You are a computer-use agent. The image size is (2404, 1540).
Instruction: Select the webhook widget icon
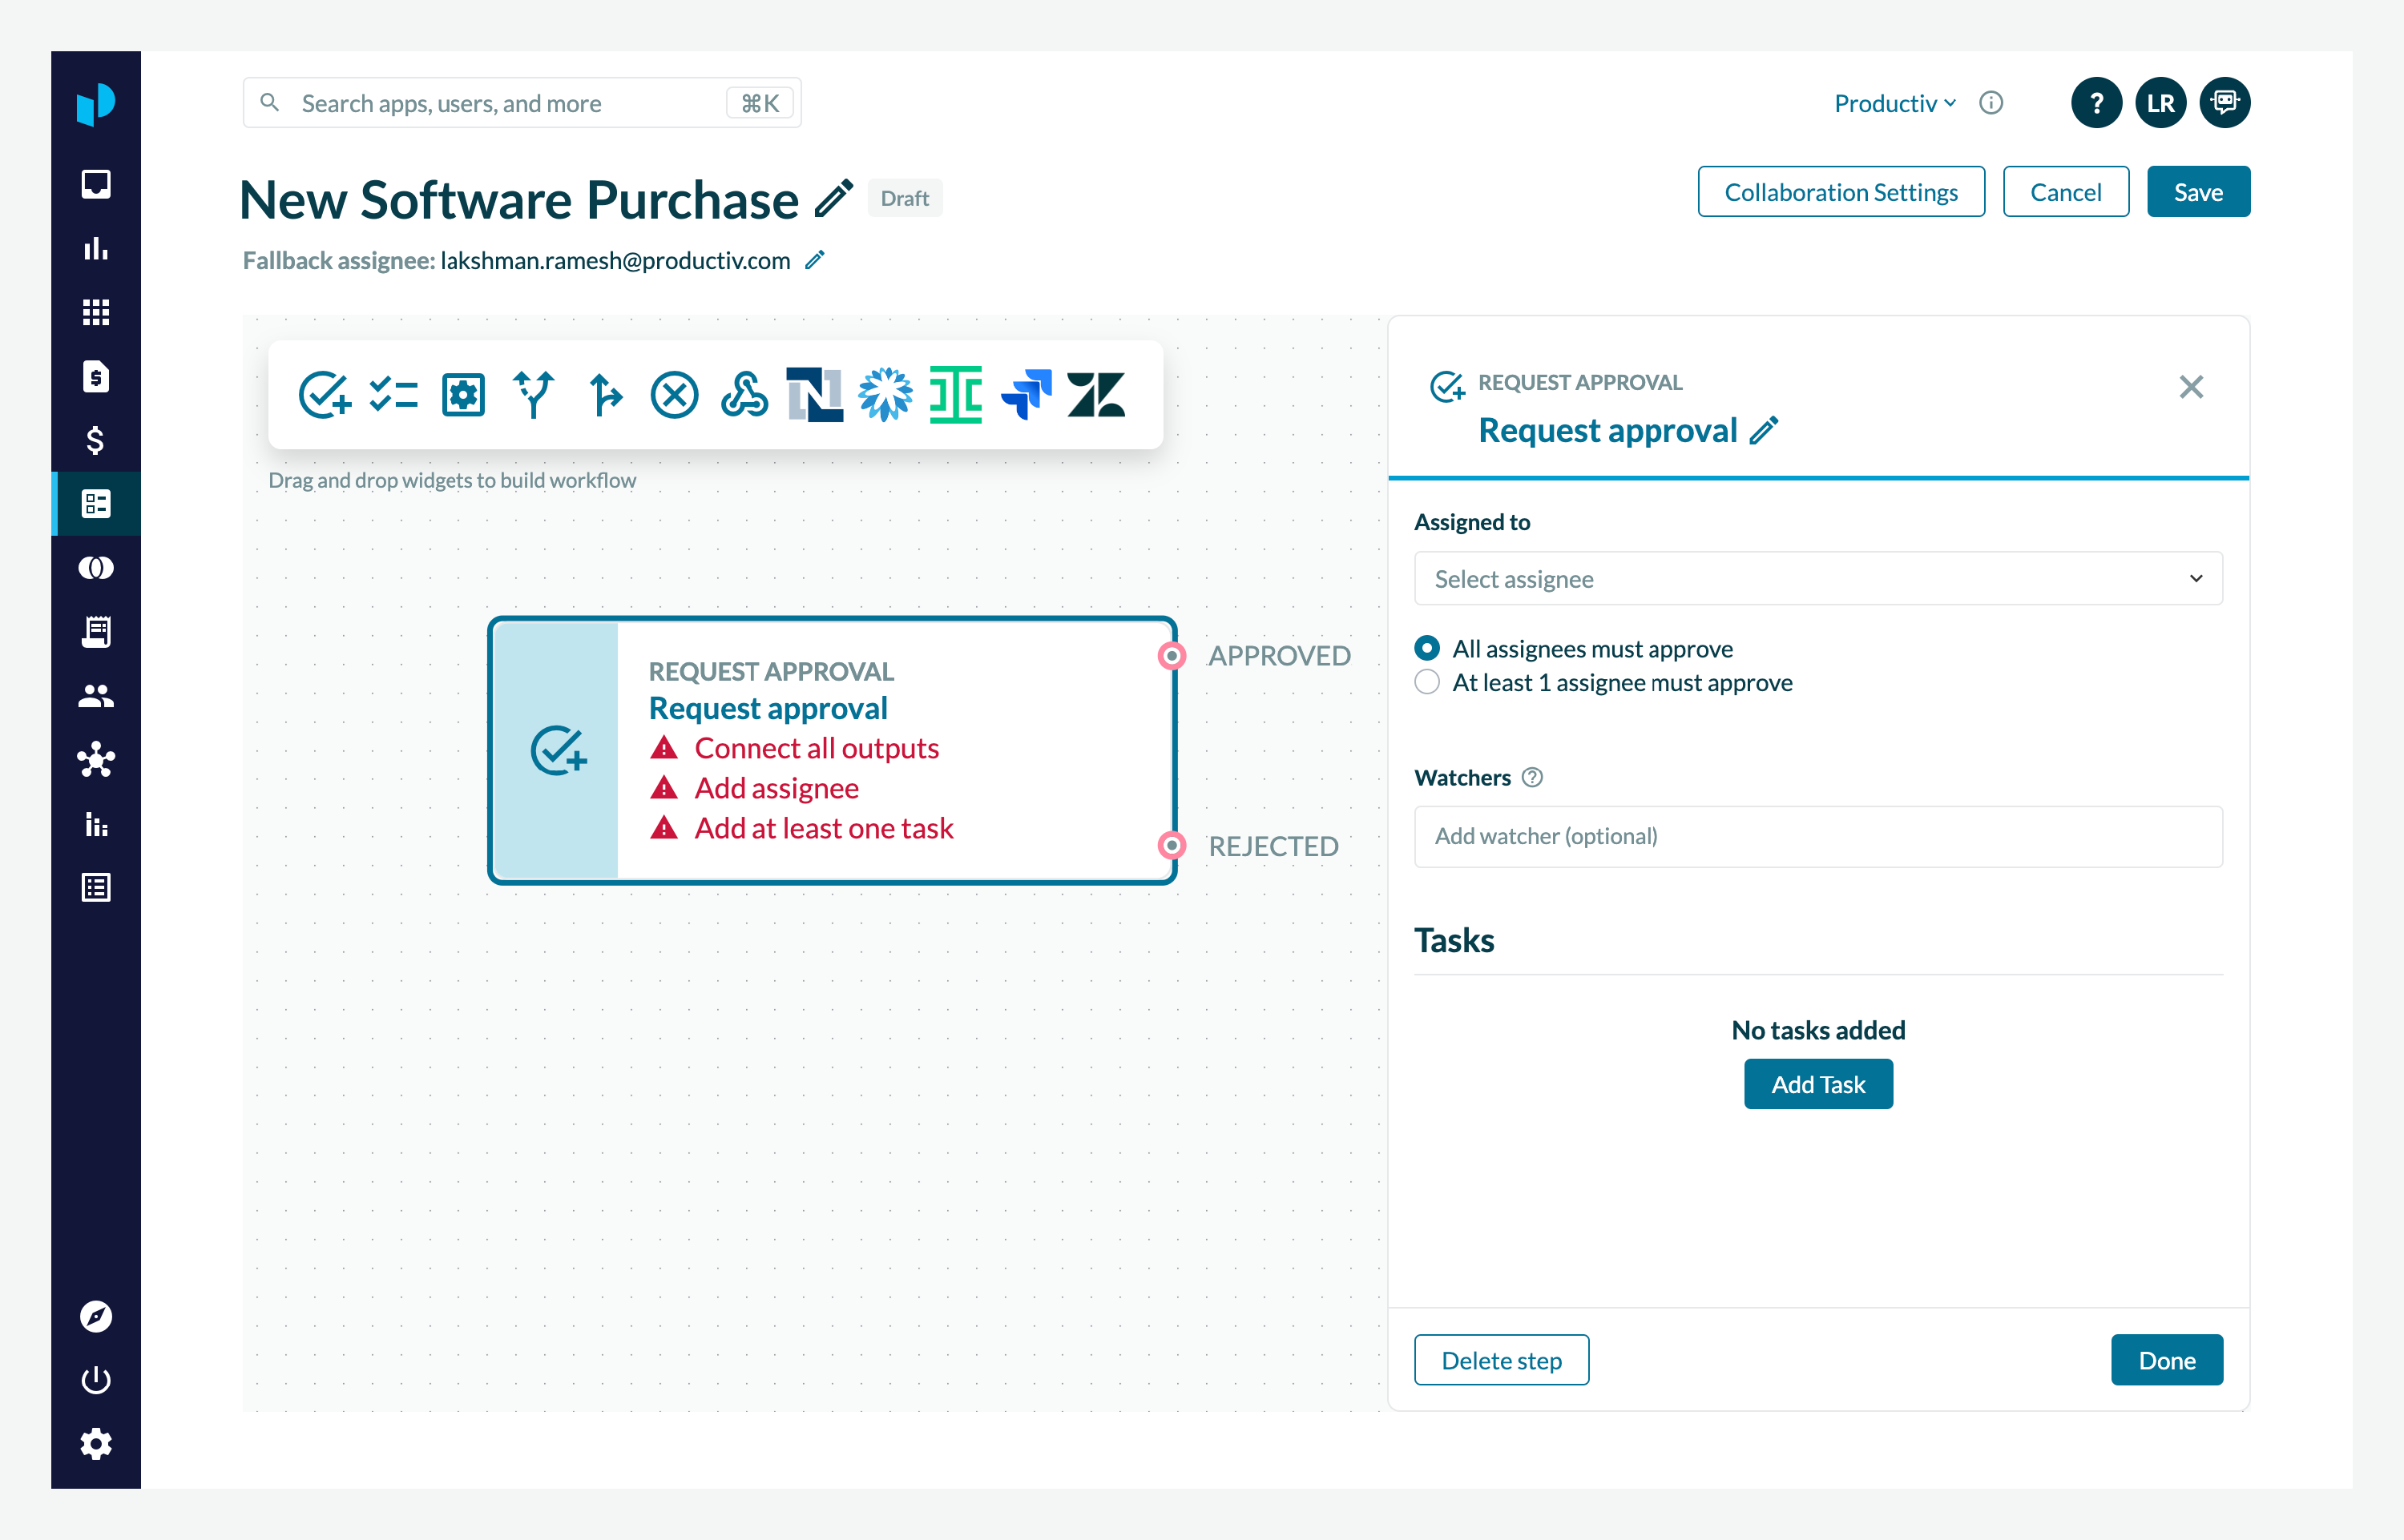pyautogui.click(x=744, y=394)
